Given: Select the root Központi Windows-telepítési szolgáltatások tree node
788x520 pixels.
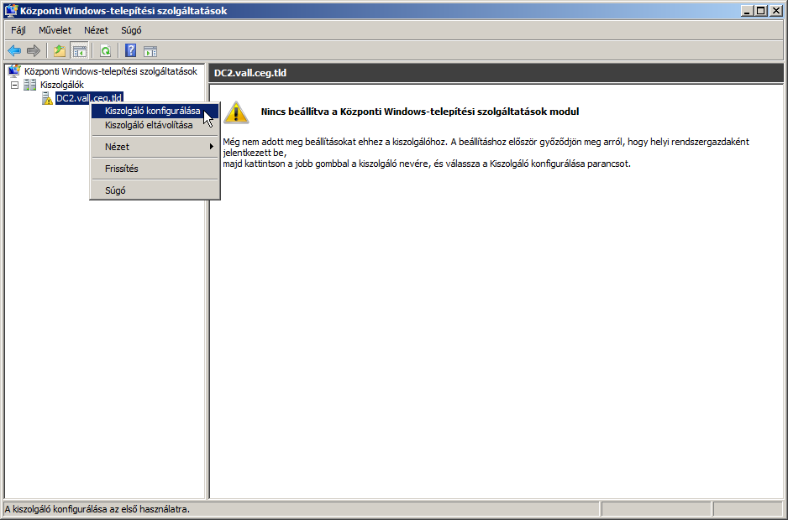Looking at the screenshot, I should pos(111,71).
